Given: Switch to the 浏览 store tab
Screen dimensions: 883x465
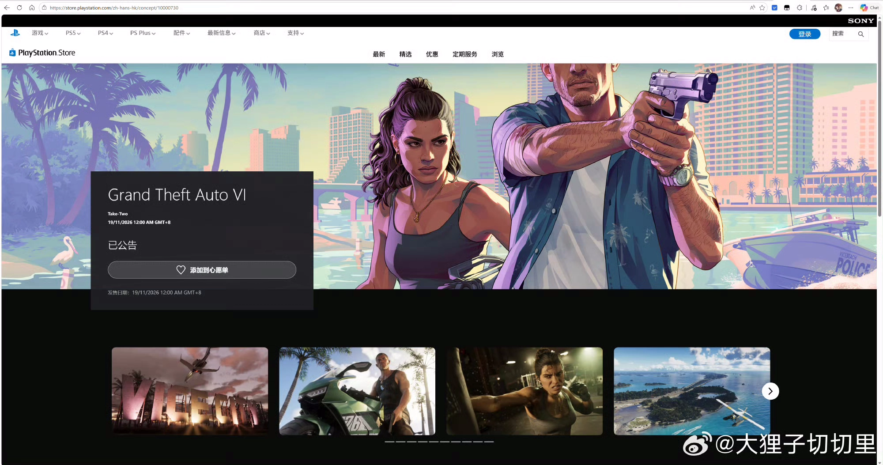Looking at the screenshot, I should point(498,54).
